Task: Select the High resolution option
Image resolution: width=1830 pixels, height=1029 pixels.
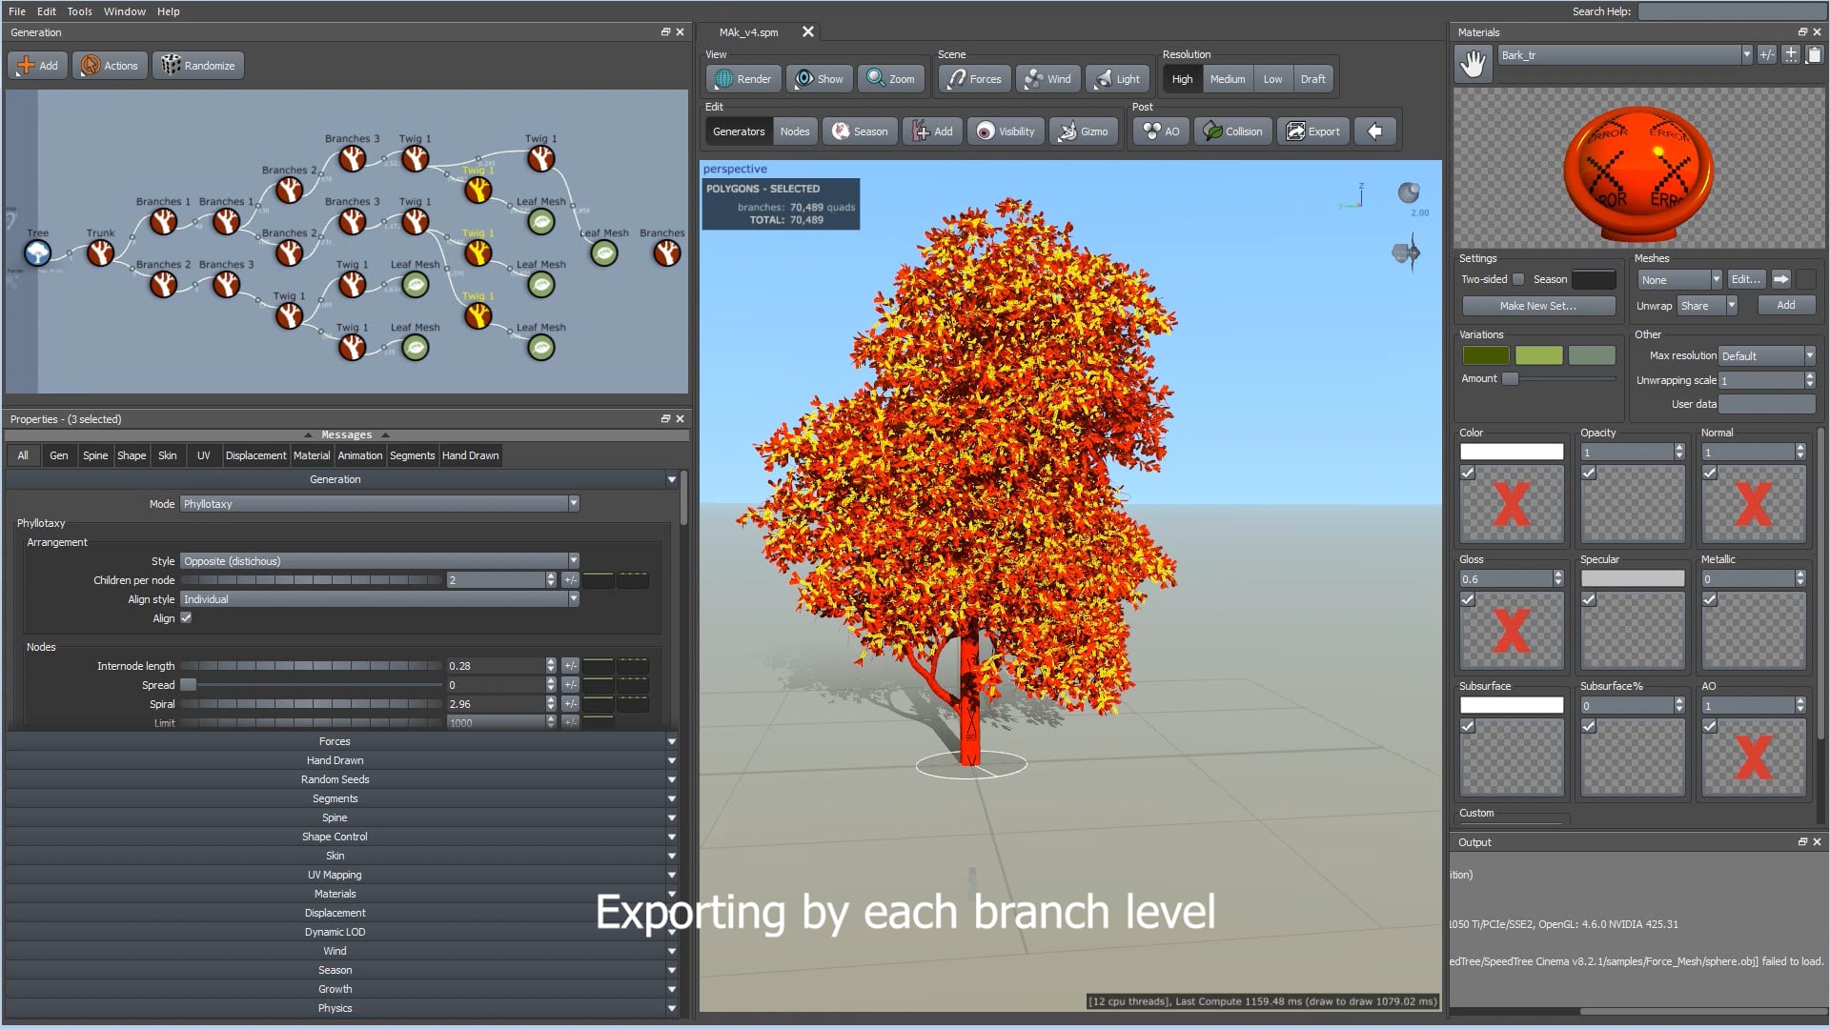Action: pyautogui.click(x=1182, y=79)
